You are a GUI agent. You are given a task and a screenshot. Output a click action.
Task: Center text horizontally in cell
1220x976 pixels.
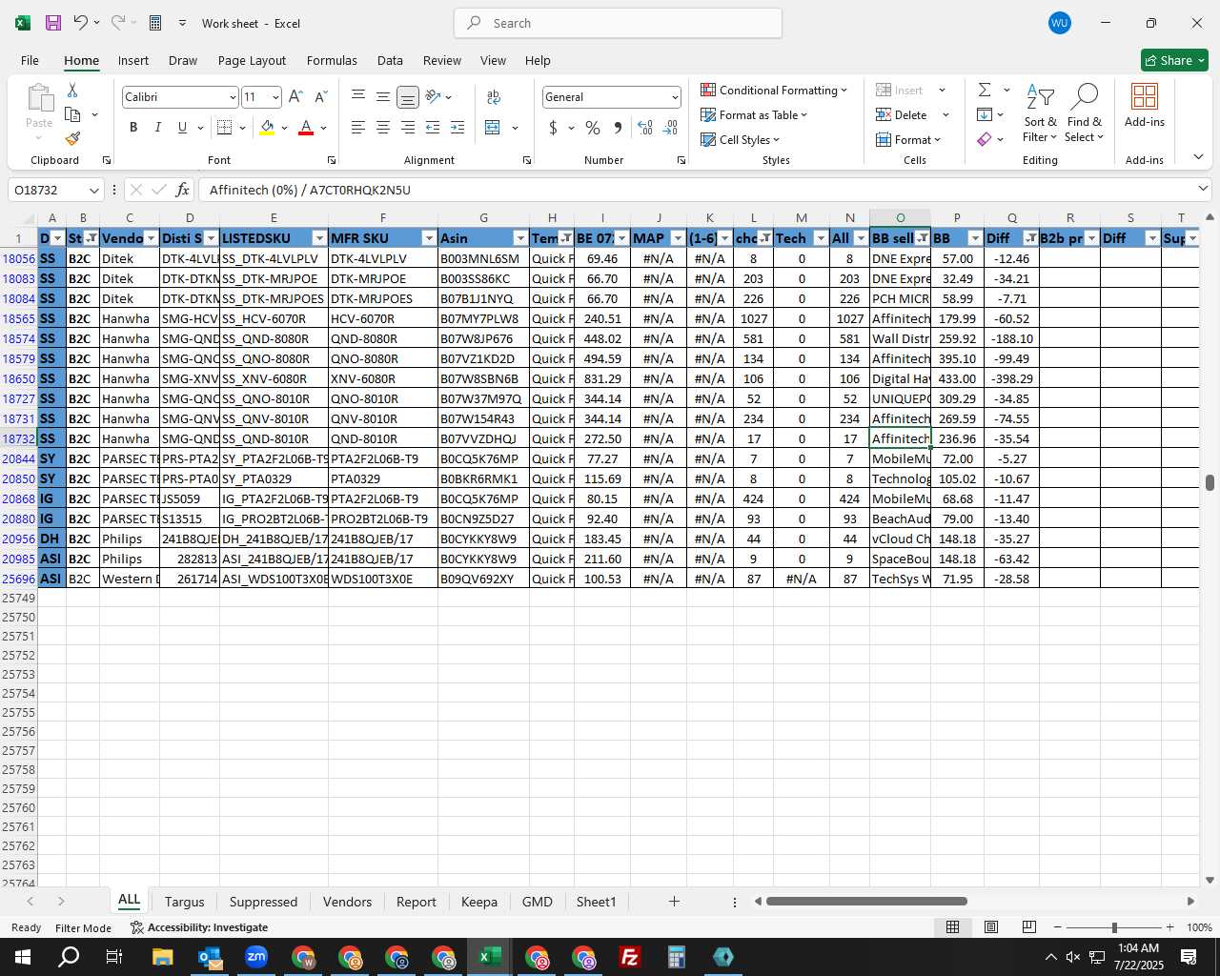383,128
